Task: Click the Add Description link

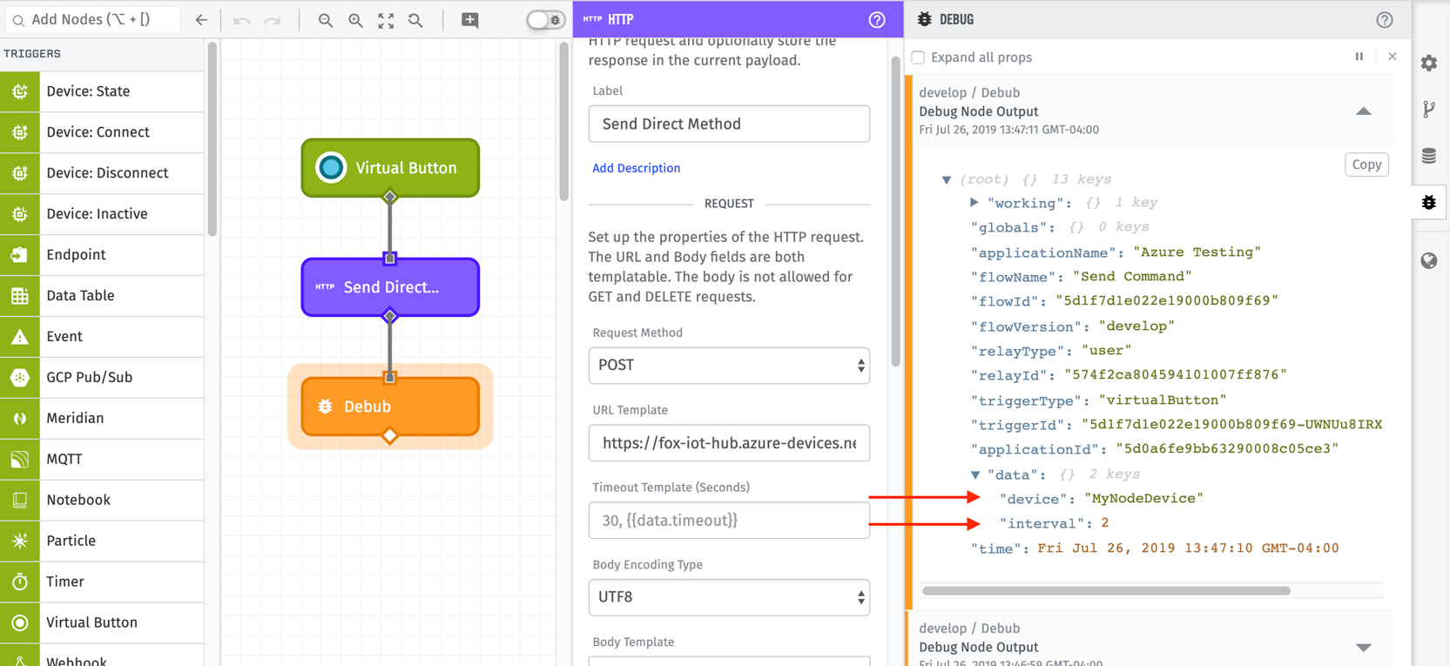Action: click(x=636, y=168)
